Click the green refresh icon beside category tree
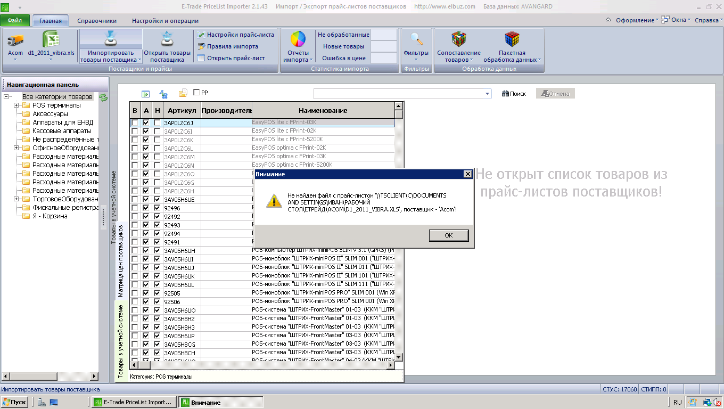This screenshot has height=409, width=724. (x=103, y=97)
